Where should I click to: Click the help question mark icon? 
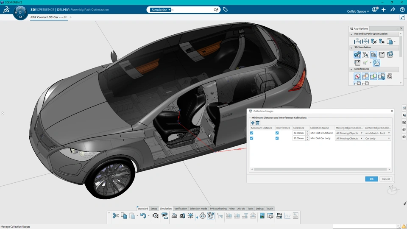pos(401,10)
